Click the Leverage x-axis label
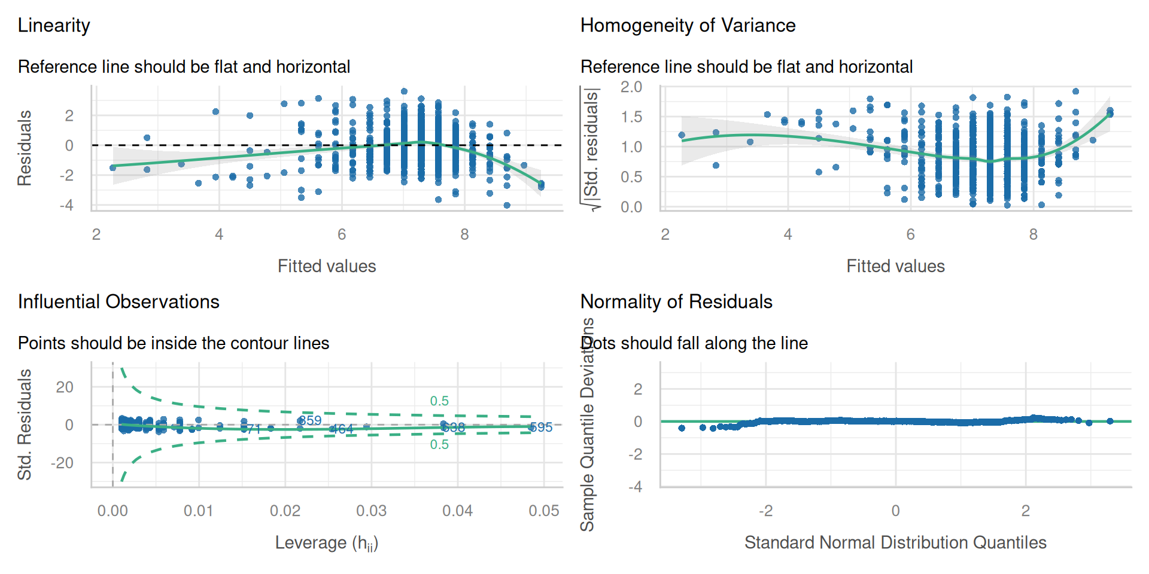This screenshot has height=574, width=1149. click(x=326, y=543)
